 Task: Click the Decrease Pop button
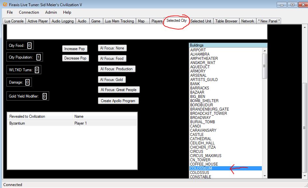tap(75, 58)
